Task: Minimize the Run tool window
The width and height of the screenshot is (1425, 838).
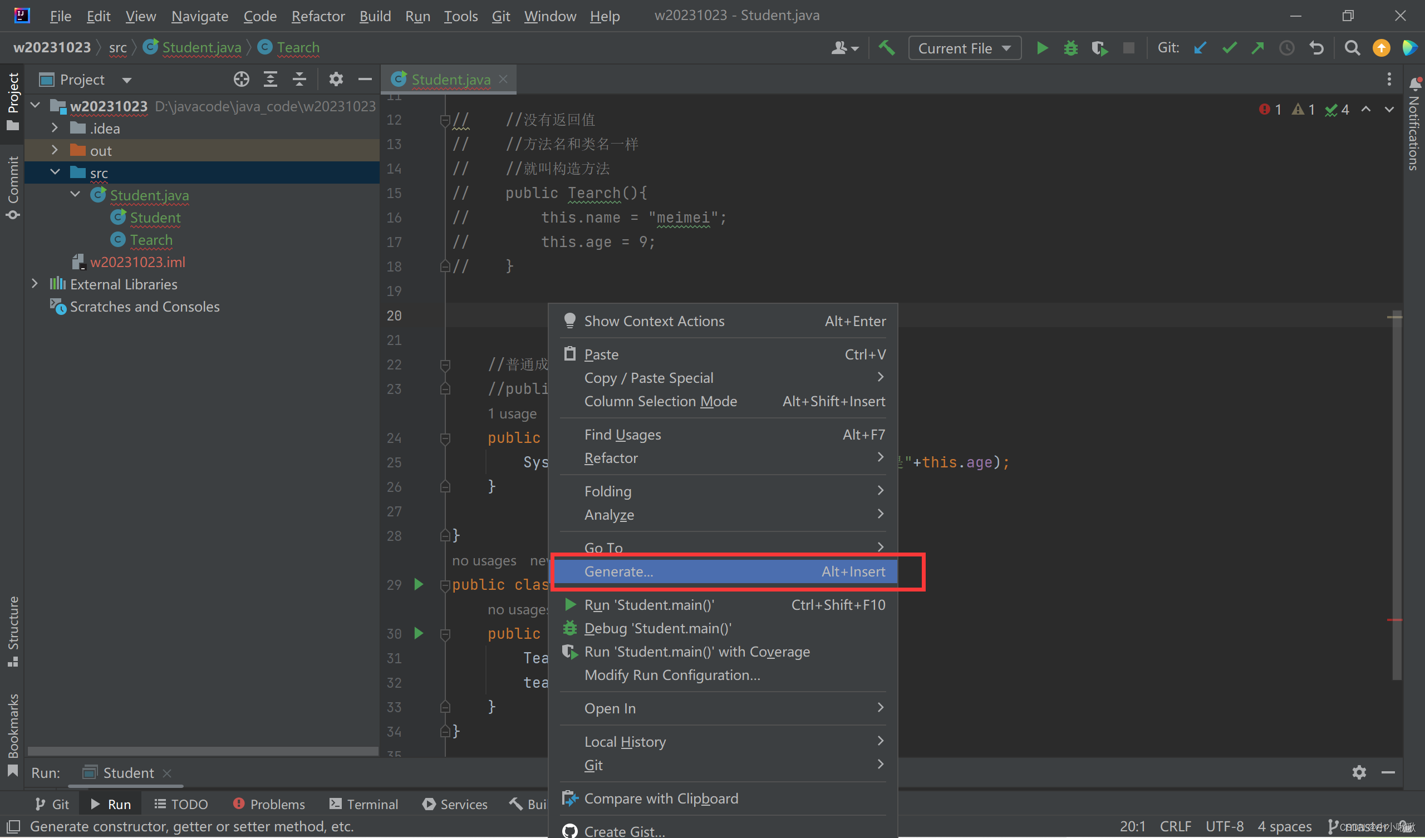Action: click(x=1388, y=772)
